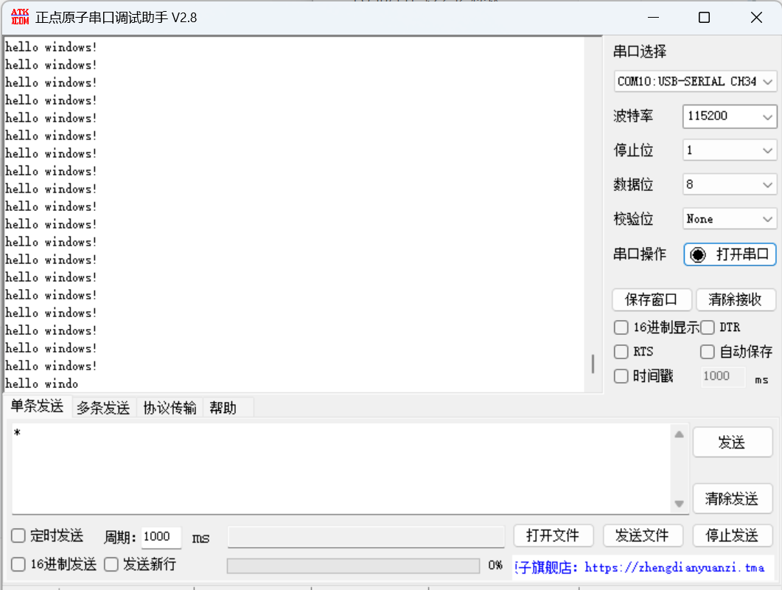The image size is (782, 590).
Task: Click the timestamp 1000 ms interval field
Action: tap(722, 376)
